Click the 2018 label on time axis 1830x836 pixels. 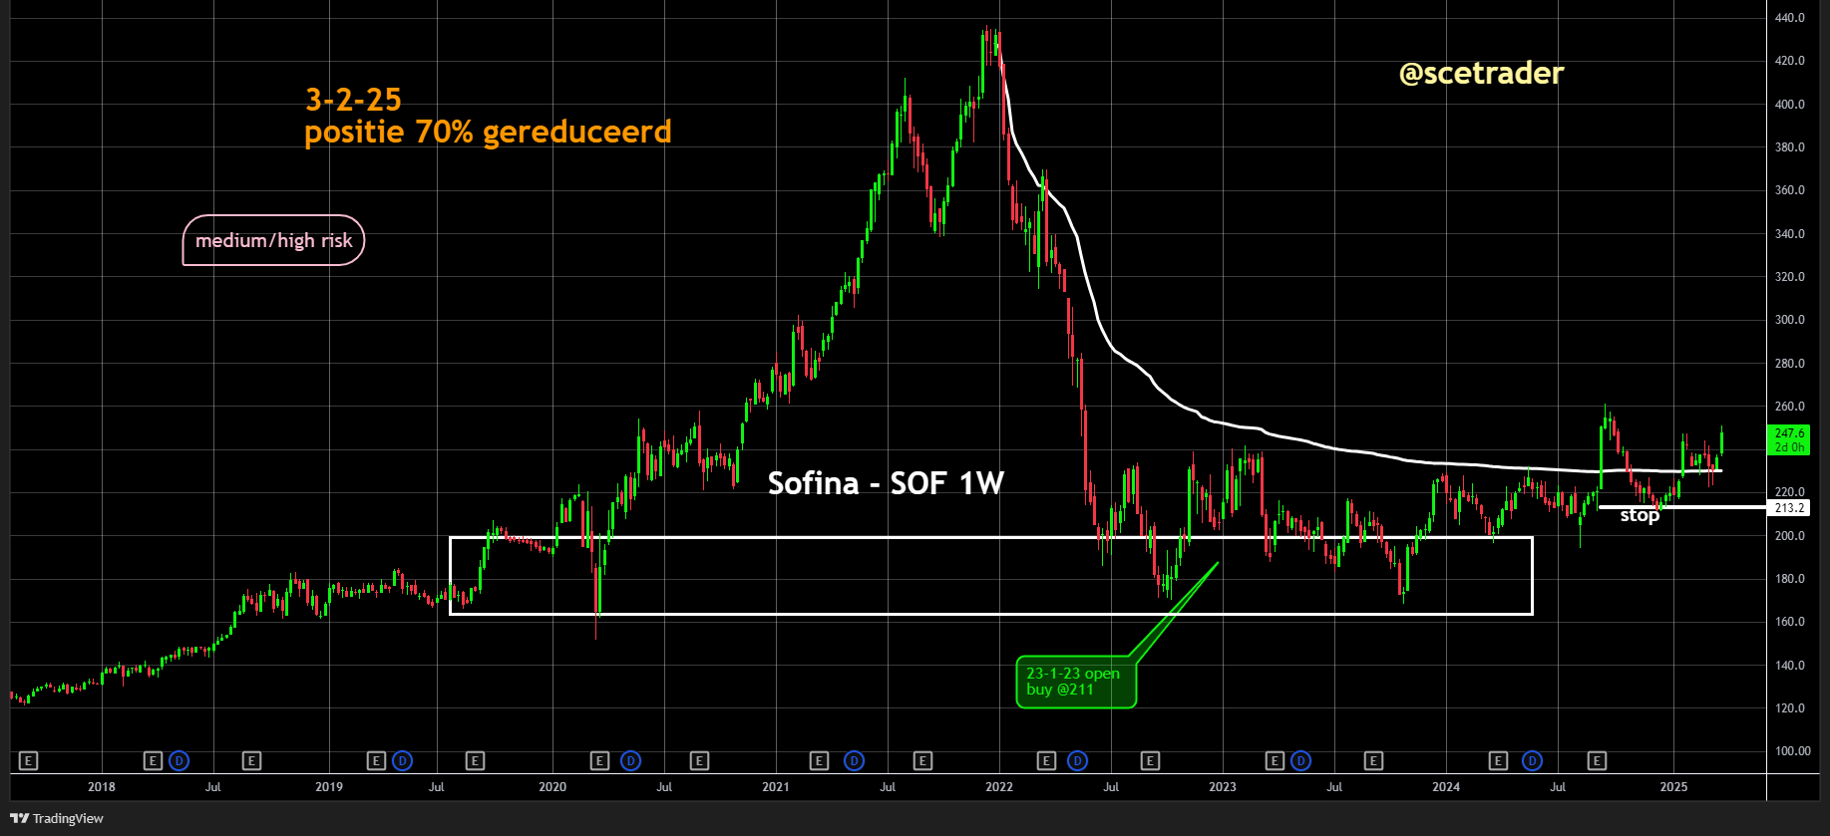point(102,787)
